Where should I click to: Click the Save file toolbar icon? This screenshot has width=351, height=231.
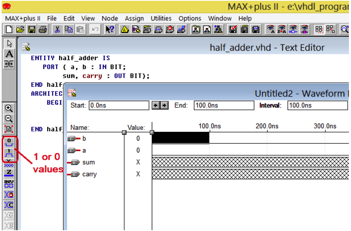point(32,30)
